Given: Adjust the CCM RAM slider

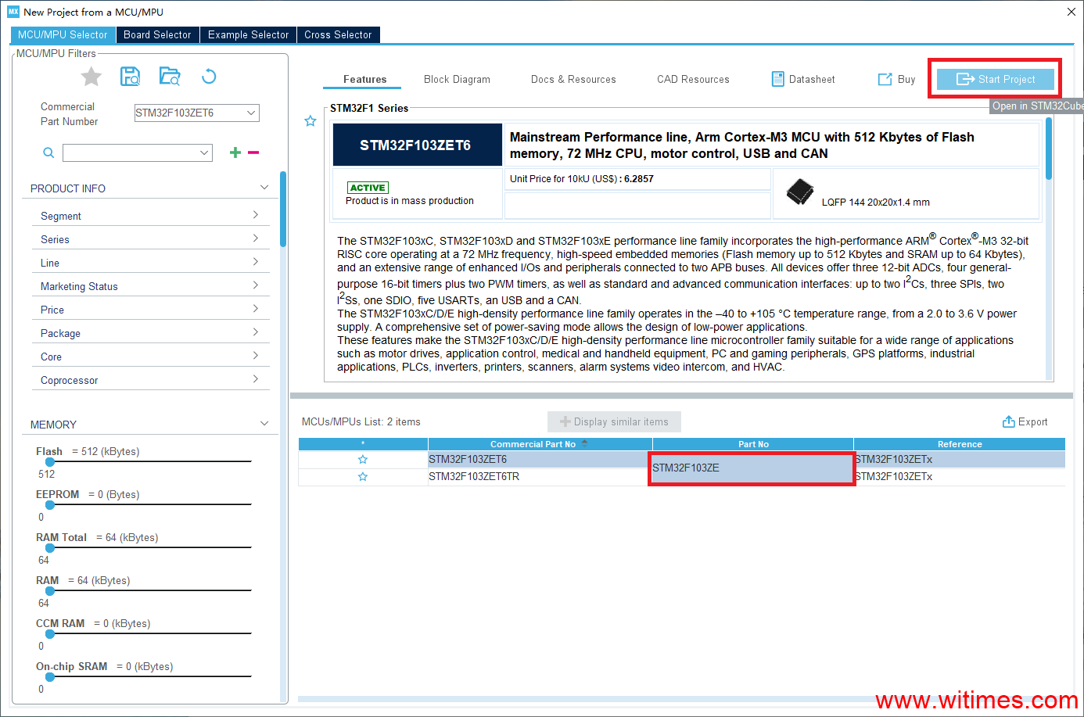Looking at the screenshot, I should pos(50,634).
